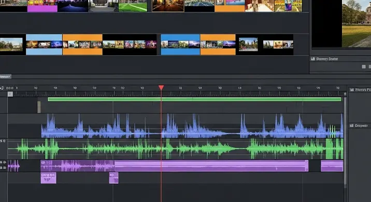Click the small gray square button under preview panel
The image size is (371, 202).
364,67
